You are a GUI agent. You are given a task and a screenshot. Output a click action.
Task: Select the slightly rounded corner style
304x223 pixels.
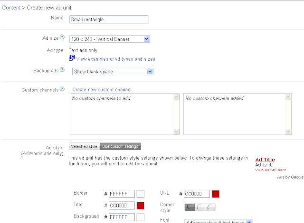(199, 207)
